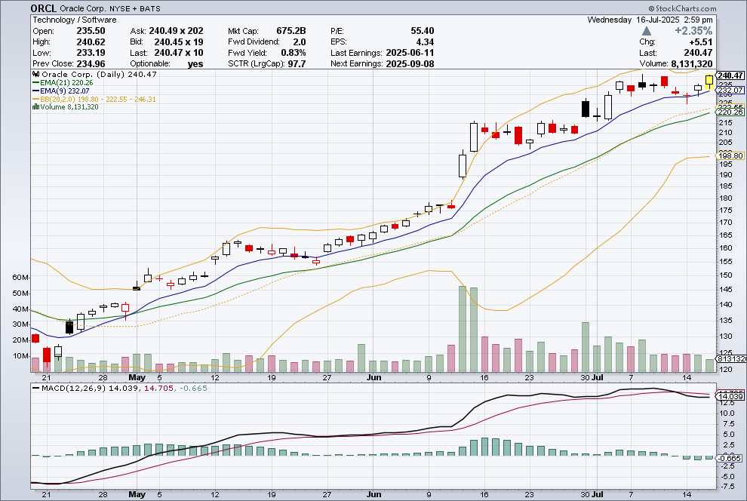This screenshot has width=747, height=501.
Task: Click the 180 price axis label
Action: [725, 198]
